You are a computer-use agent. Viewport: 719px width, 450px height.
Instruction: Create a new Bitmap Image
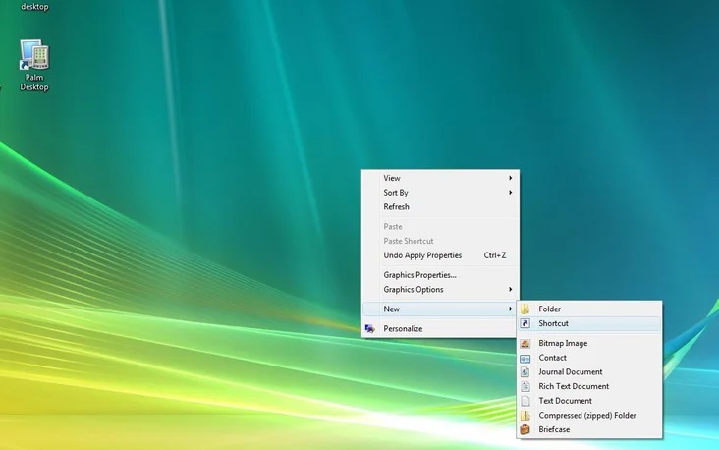click(589, 343)
